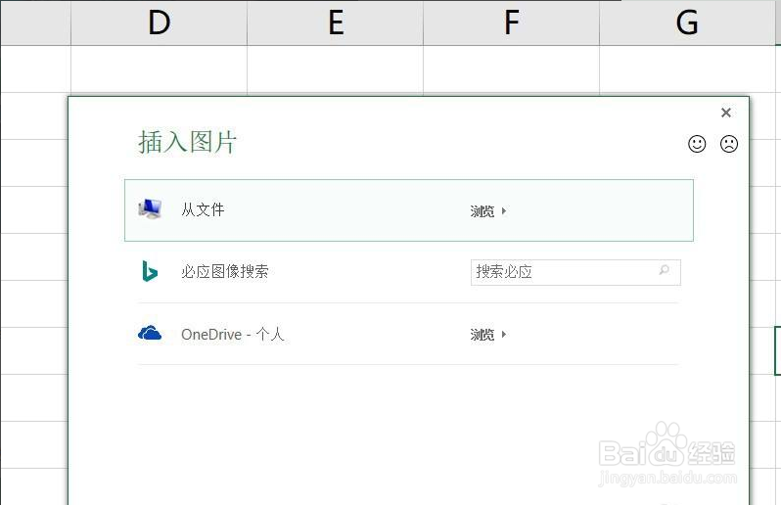Focus the 搜索必应 input field

coord(563,272)
